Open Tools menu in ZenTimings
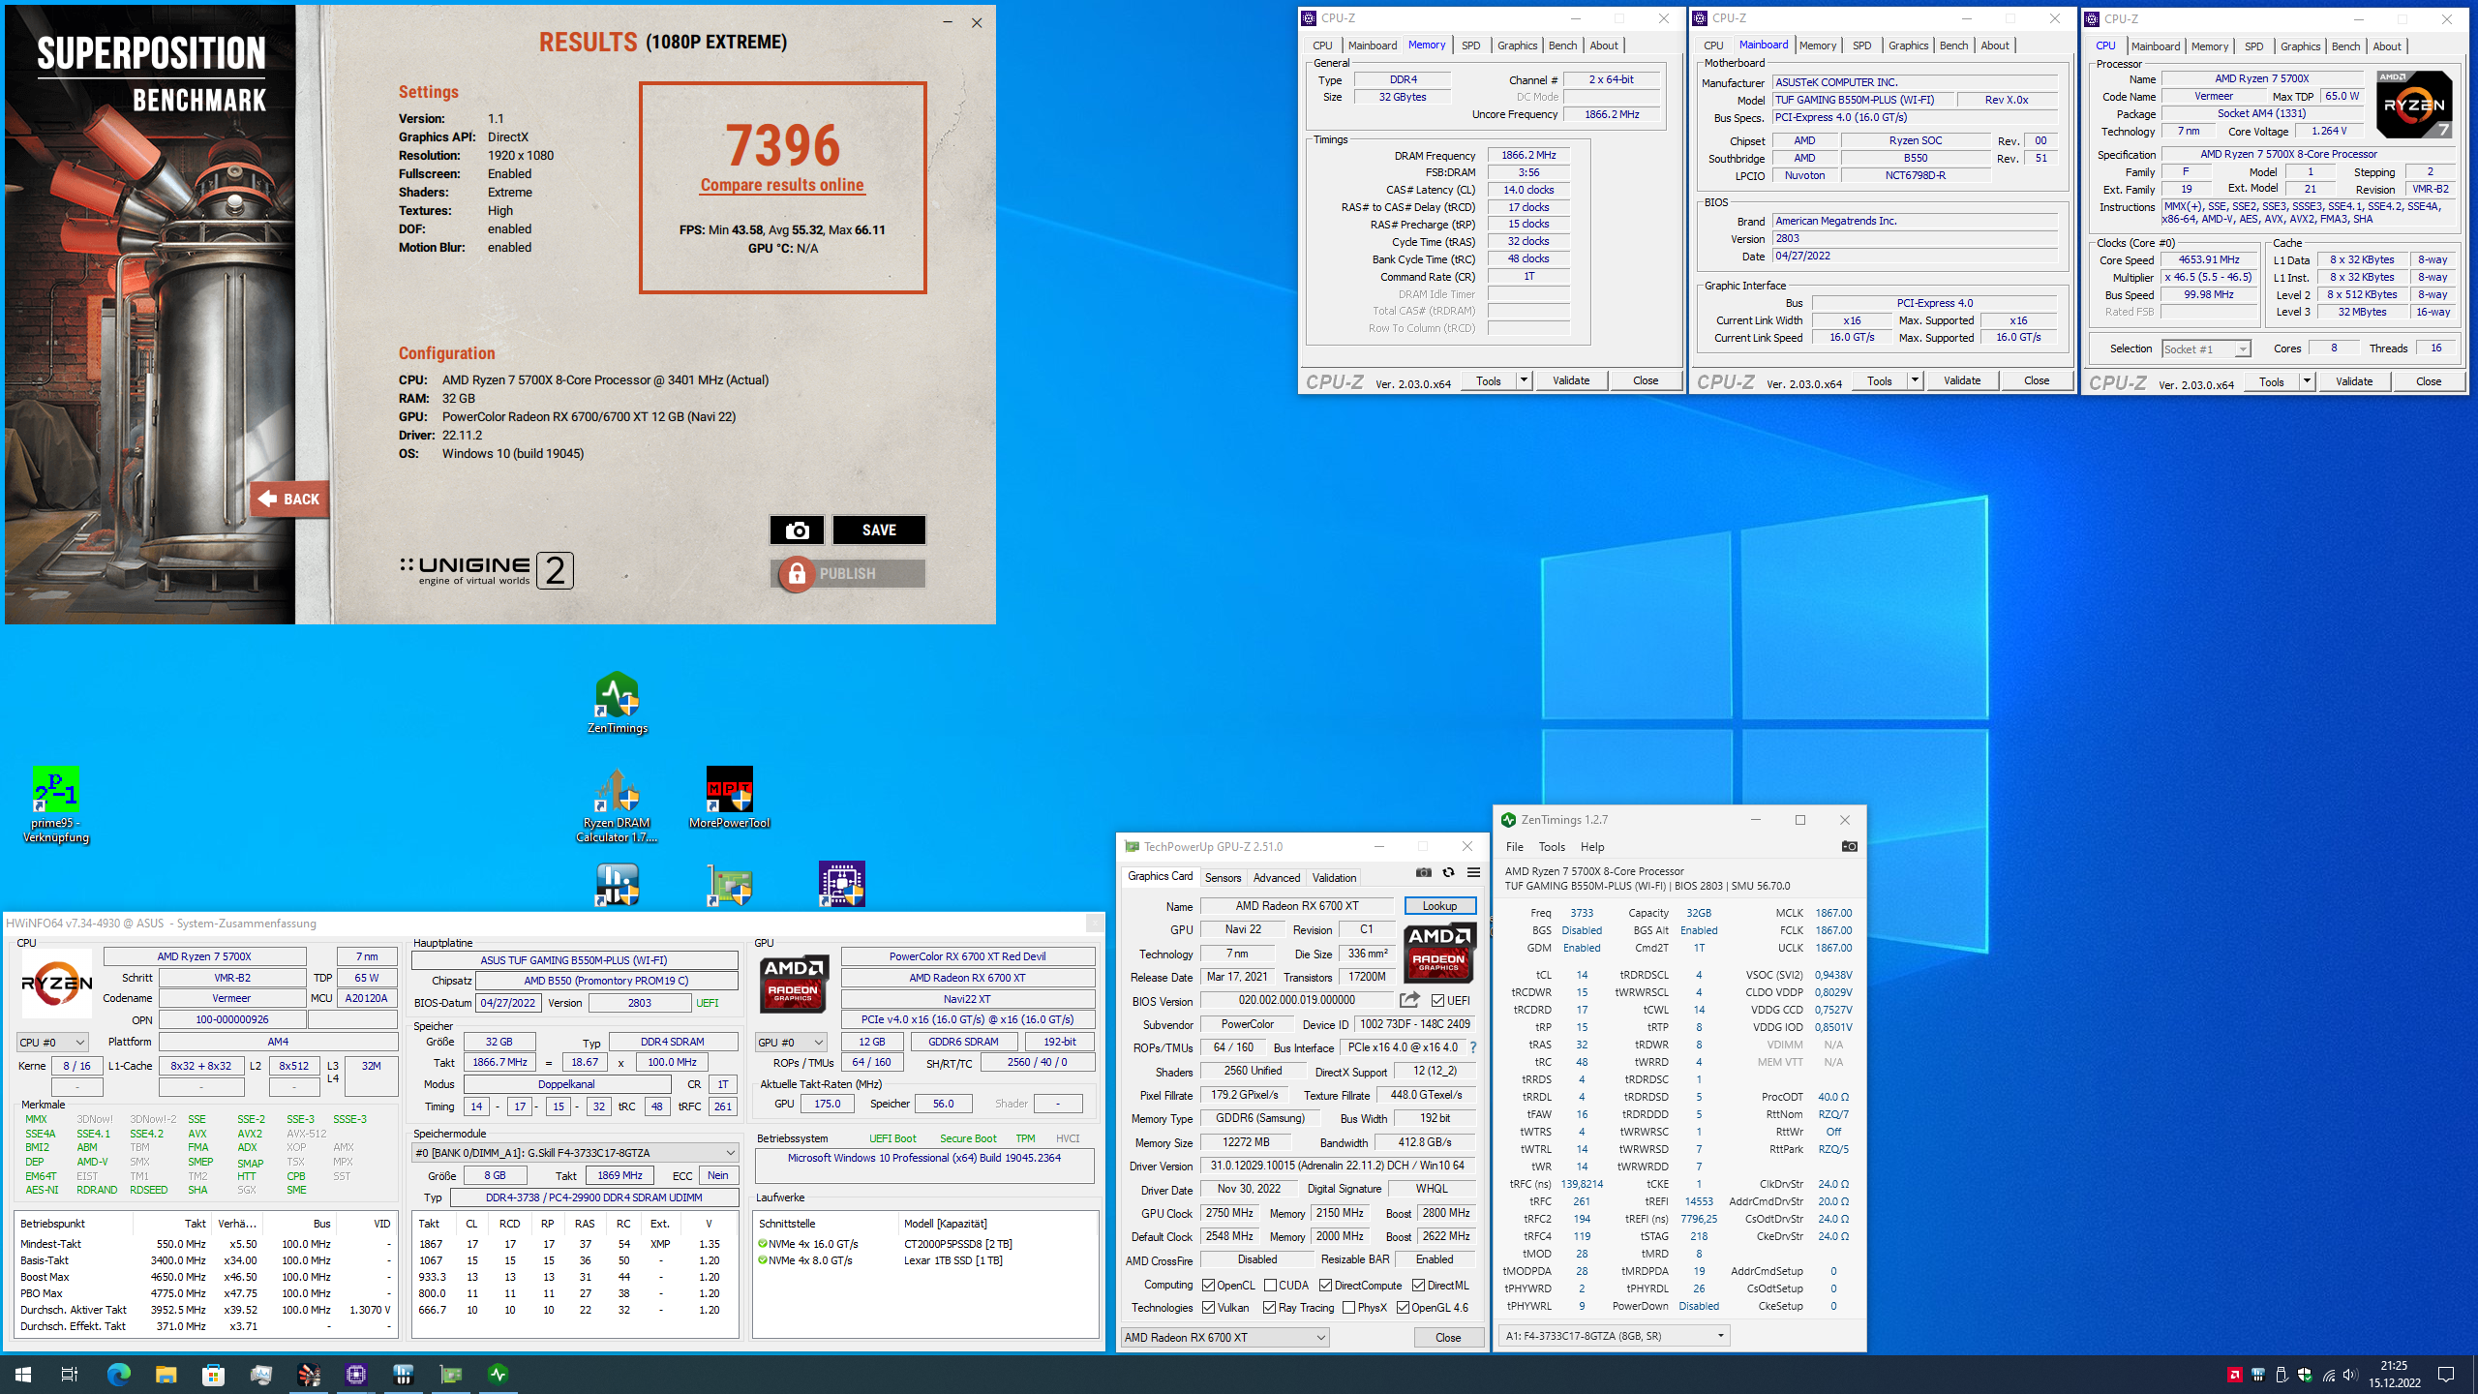This screenshot has width=2478, height=1394. tap(1552, 847)
